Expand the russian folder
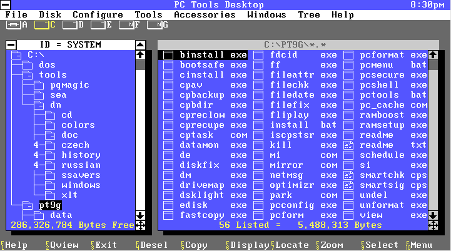Image resolution: width=451 pixels, height=251 pixels. pyautogui.click(x=50, y=165)
